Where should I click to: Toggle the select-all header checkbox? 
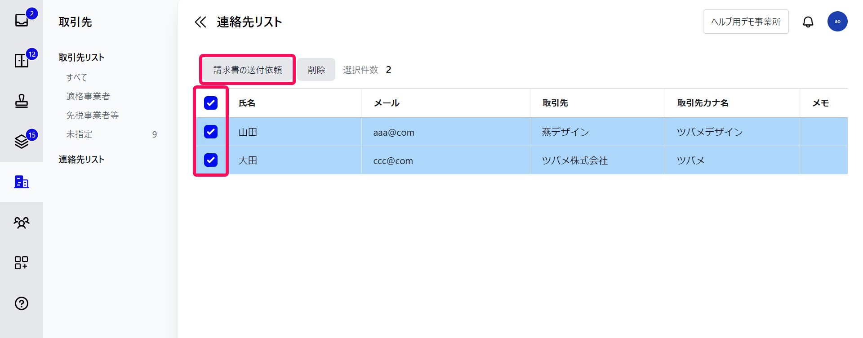coord(211,103)
